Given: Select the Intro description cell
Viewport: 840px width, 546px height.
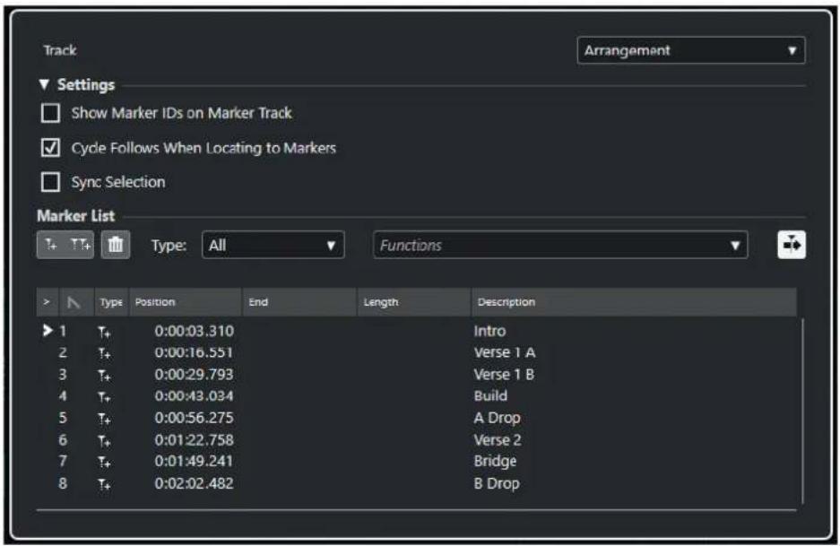Looking at the screenshot, I should pyautogui.click(x=489, y=331).
